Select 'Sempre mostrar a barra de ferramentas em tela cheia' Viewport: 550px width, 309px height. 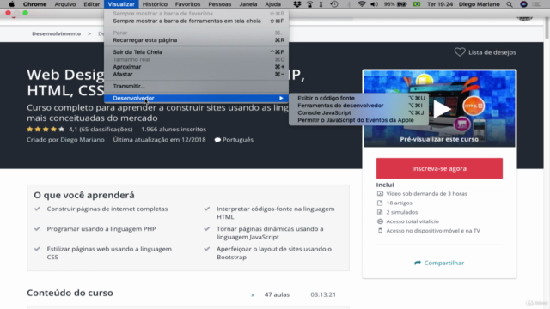point(197,21)
